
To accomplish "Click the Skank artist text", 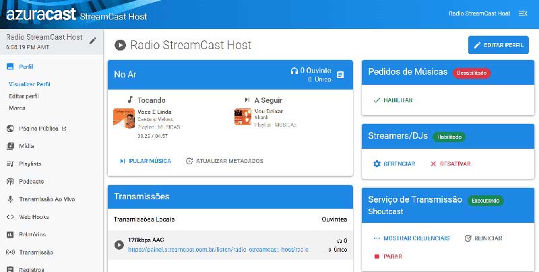I will click(261, 117).
